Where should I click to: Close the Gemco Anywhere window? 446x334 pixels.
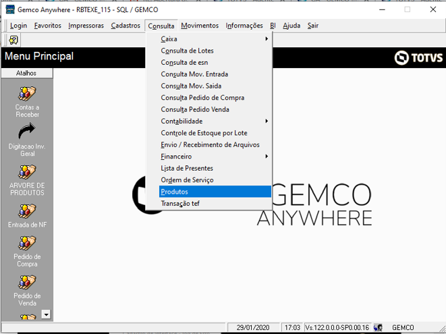tap(433, 9)
